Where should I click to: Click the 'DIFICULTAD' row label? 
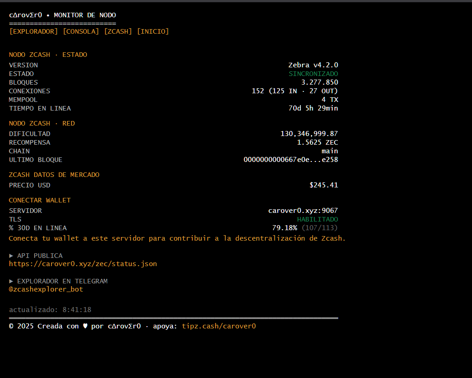[x=30, y=134]
